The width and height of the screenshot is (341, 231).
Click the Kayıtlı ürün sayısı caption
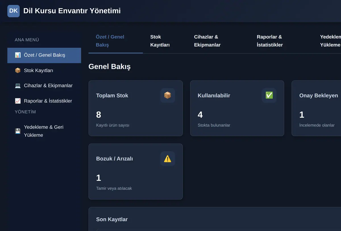point(113,125)
